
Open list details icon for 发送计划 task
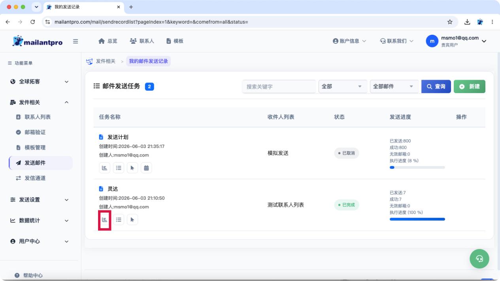tap(119, 168)
